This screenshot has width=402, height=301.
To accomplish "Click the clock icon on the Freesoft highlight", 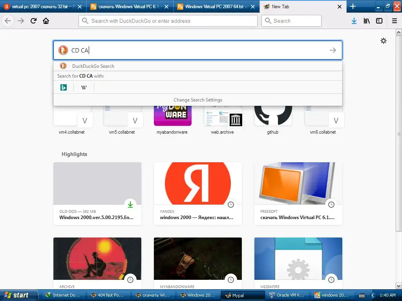I will (331, 205).
